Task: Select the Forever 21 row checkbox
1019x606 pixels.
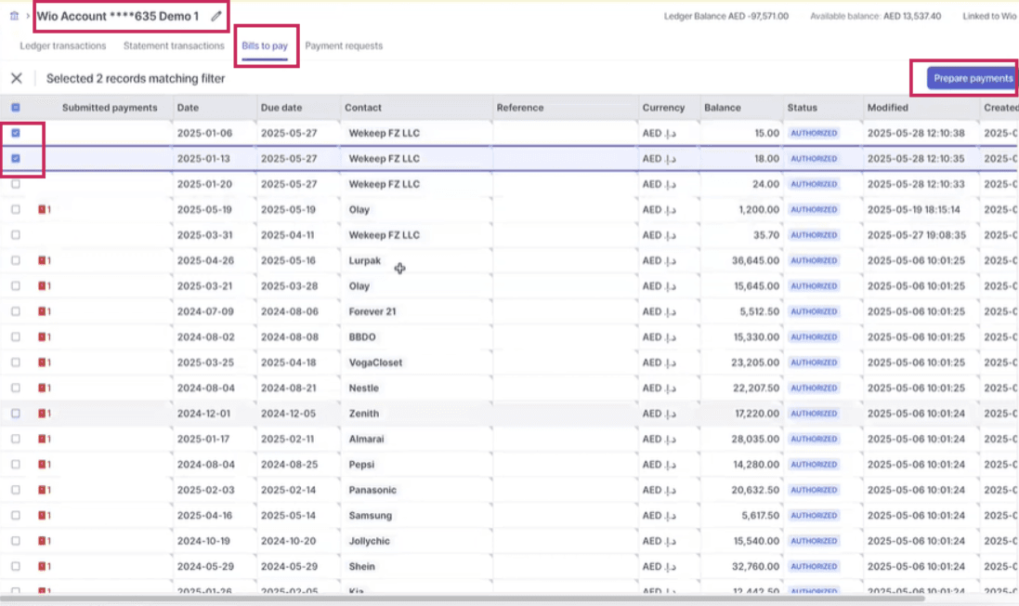Action: pos(16,311)
